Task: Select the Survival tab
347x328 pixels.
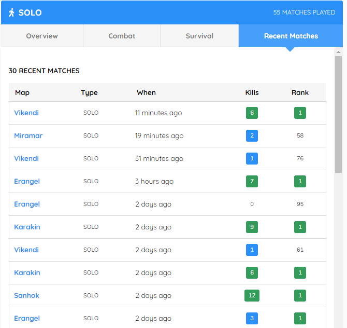Action: pos(199,36)
